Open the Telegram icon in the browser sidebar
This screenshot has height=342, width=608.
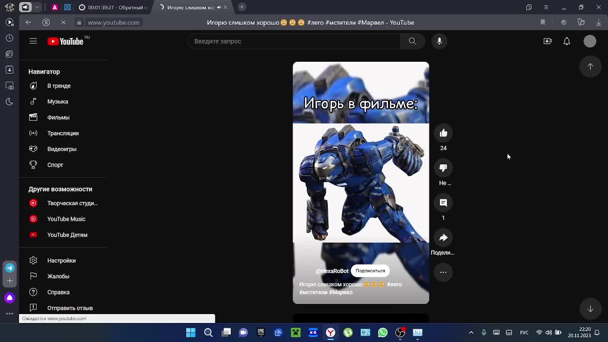coord(9,268)
